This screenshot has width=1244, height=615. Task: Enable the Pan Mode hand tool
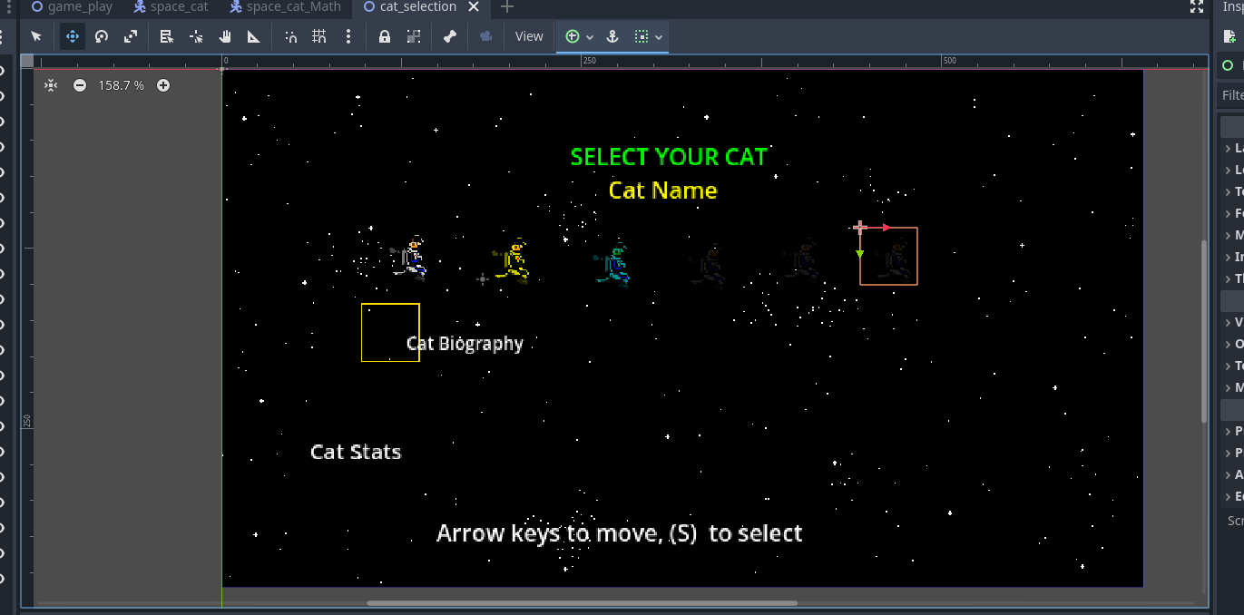click(x=225, y=36)
